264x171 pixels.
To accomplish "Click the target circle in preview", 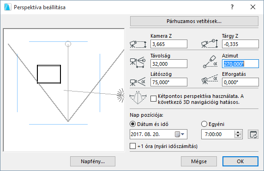I will [68, 44].
